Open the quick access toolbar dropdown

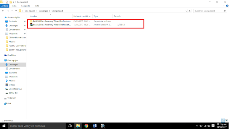click(14, 2)
